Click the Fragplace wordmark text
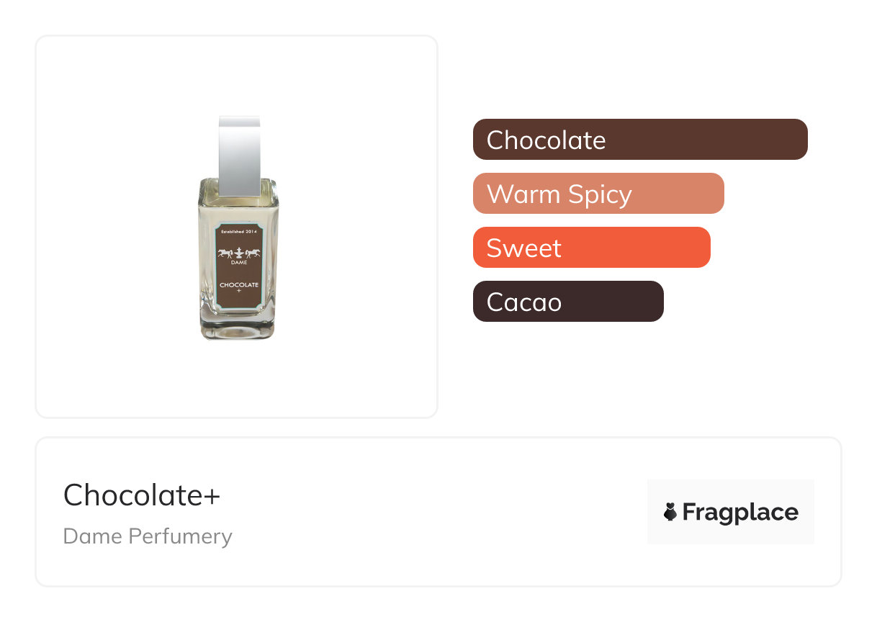 (x=739, y=512)
